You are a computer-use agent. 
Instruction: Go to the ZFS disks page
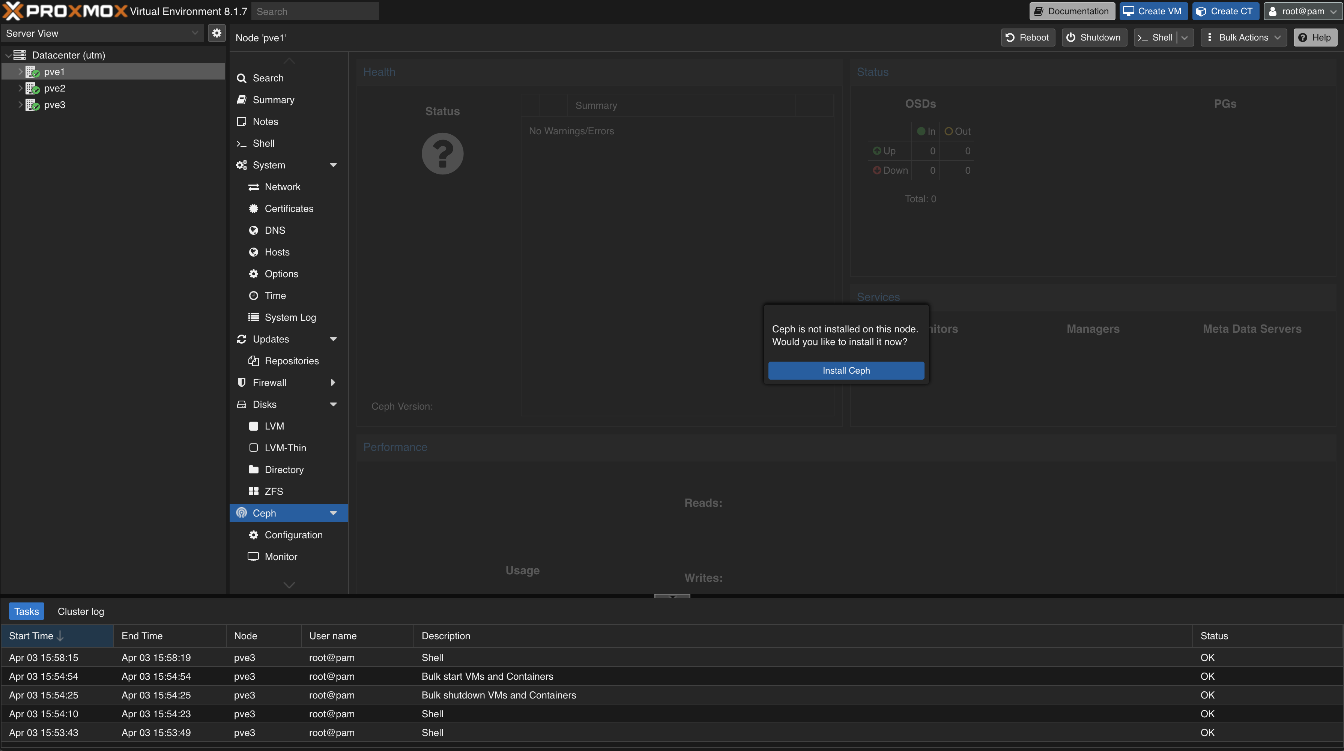pos(274,491)
